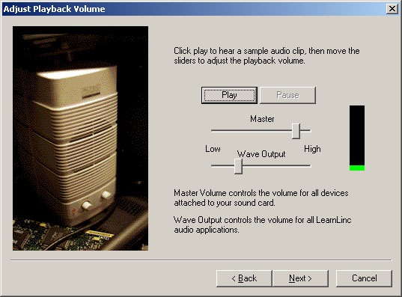Click the speaker photo

coord(81,138)
